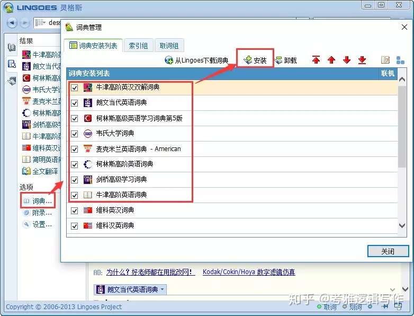Screen dimensions: 414x316
Task: Select 牛津高阶英汉双解词典 row in install list
Action: click(x=232, y=87)
